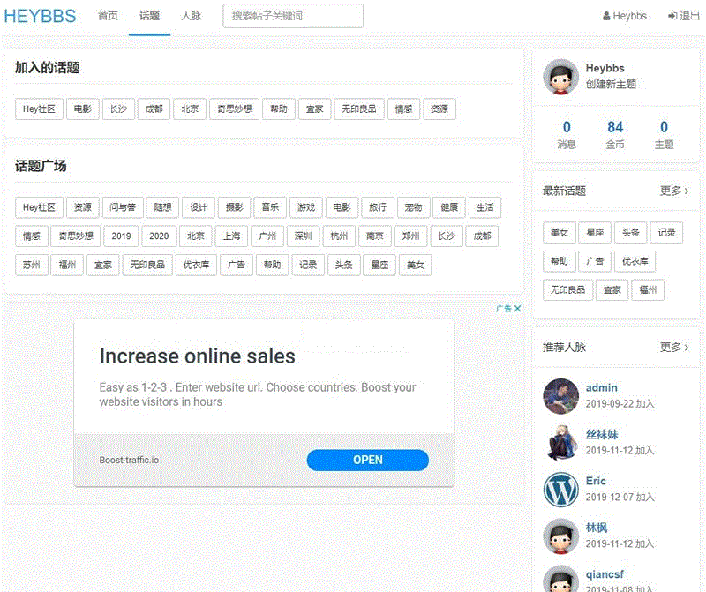Select the 话题 navigation tab
706x592 pixels.
coord(150,16)
